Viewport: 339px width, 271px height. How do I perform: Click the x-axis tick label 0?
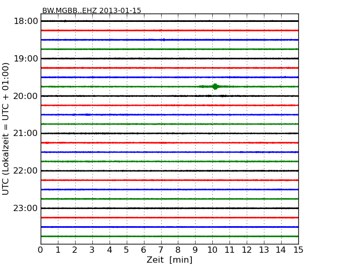pos(41,250)
